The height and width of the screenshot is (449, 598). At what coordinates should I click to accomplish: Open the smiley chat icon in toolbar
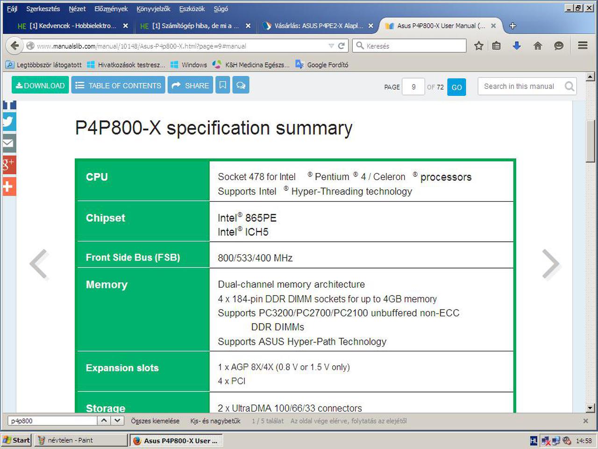pos(558,45)
